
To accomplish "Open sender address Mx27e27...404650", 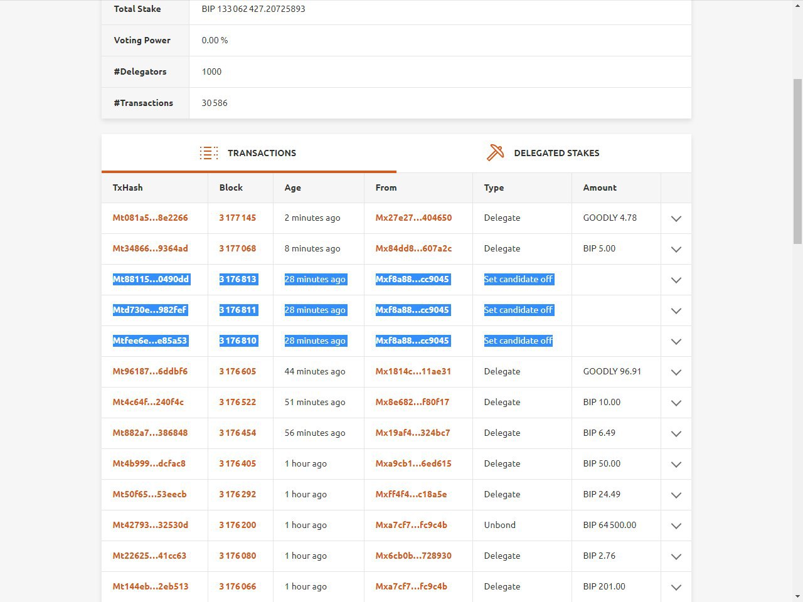I will 413,218.
